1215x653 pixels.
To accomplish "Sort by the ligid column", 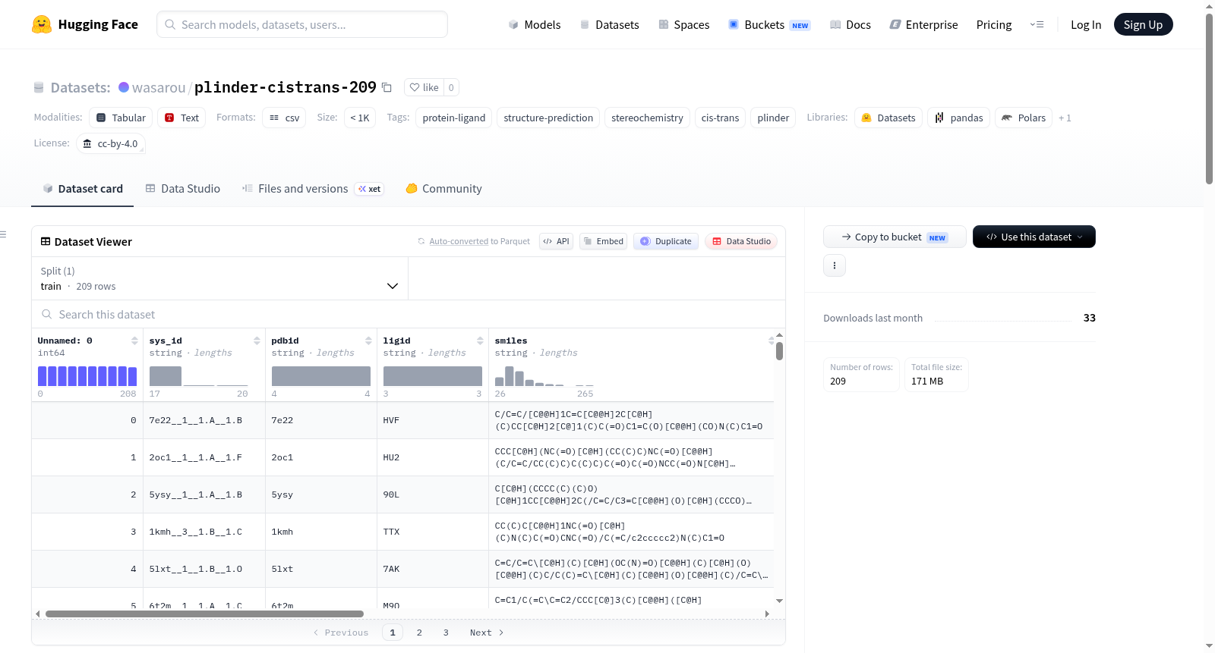I will [x=480, y=341].
